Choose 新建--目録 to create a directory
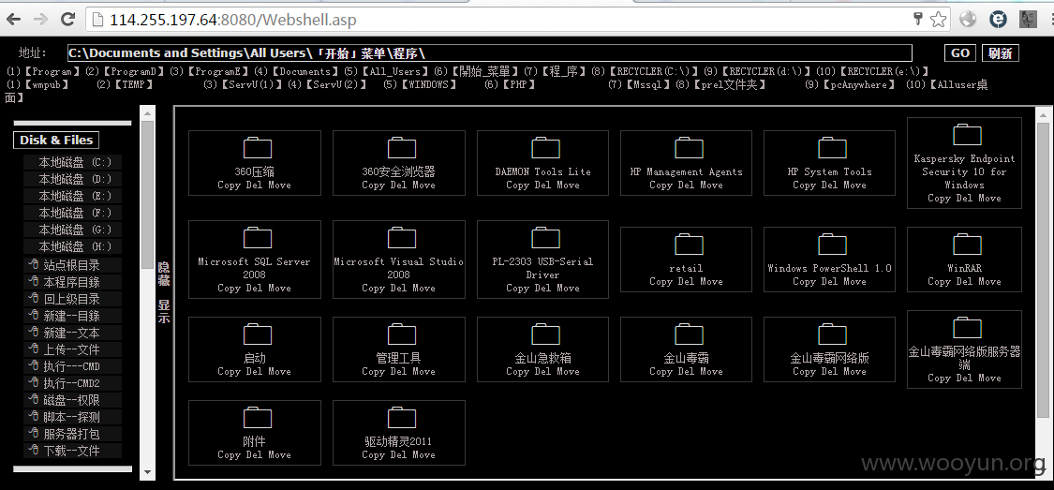 point(72,315)
